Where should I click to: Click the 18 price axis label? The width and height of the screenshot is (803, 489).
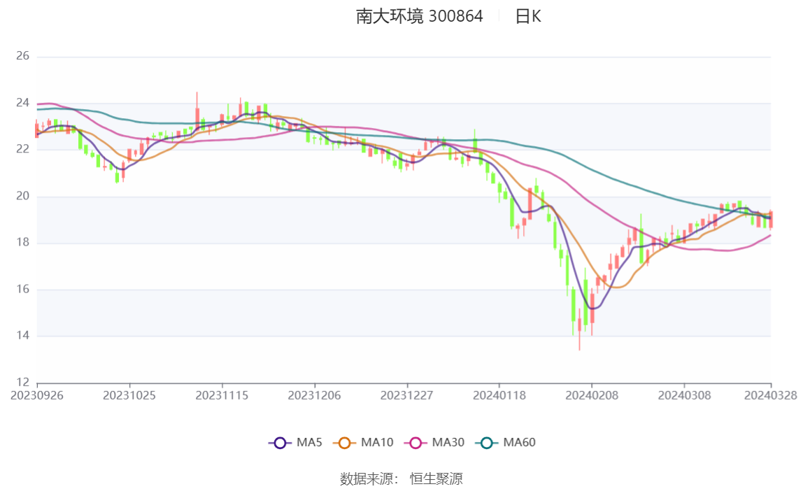pos(22,242)
